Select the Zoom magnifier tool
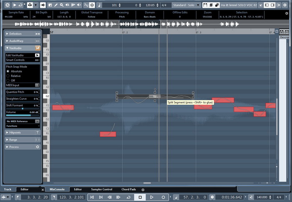The image size is (292, 202). point(61,5)
